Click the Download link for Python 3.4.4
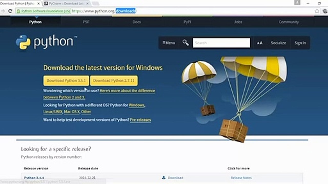Image resolution: width=328 pixels, height=184 pixels. (176, 178)
